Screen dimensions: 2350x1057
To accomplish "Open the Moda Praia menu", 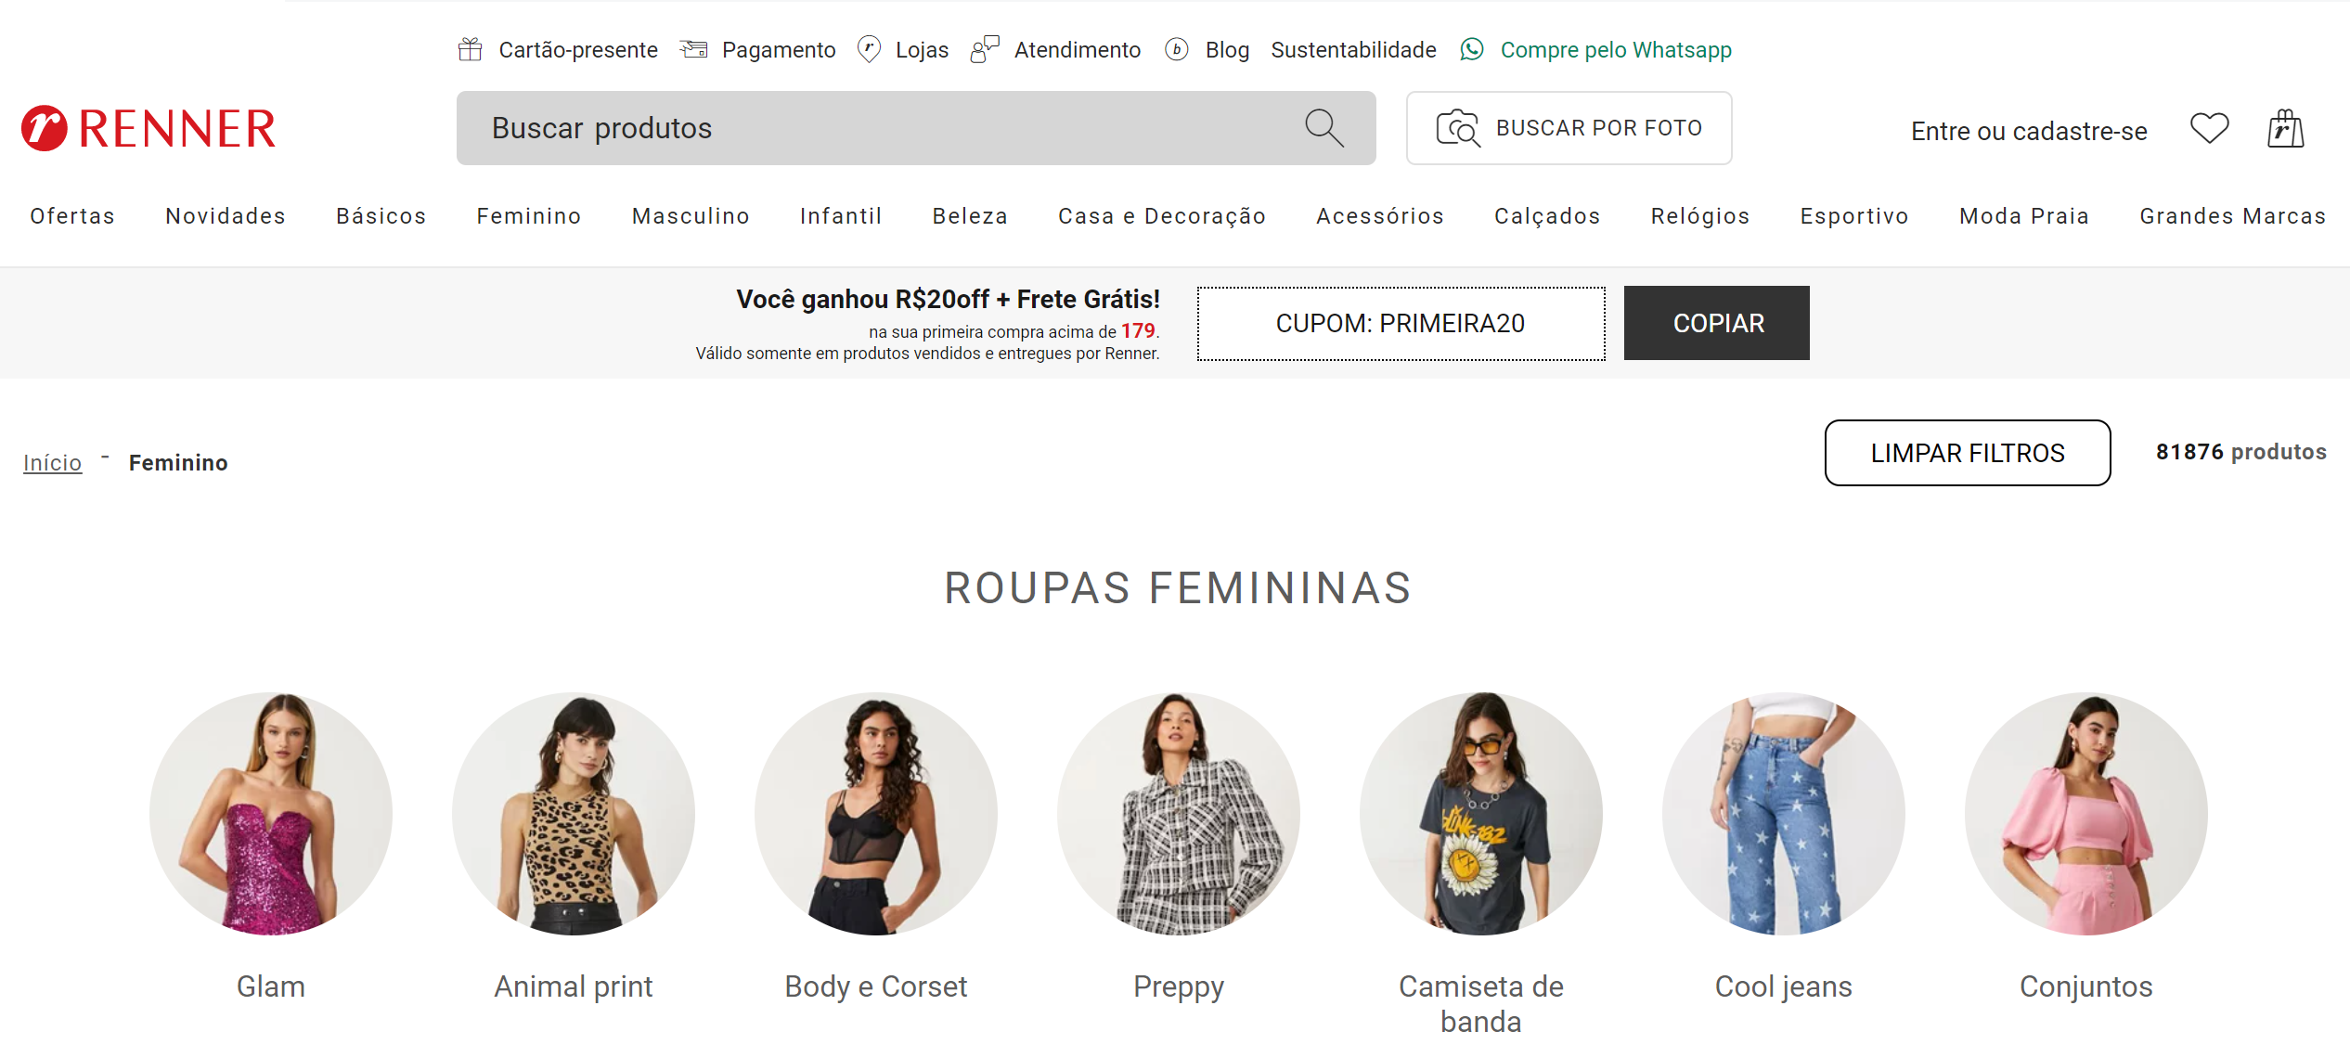I will coord(2024,215).
